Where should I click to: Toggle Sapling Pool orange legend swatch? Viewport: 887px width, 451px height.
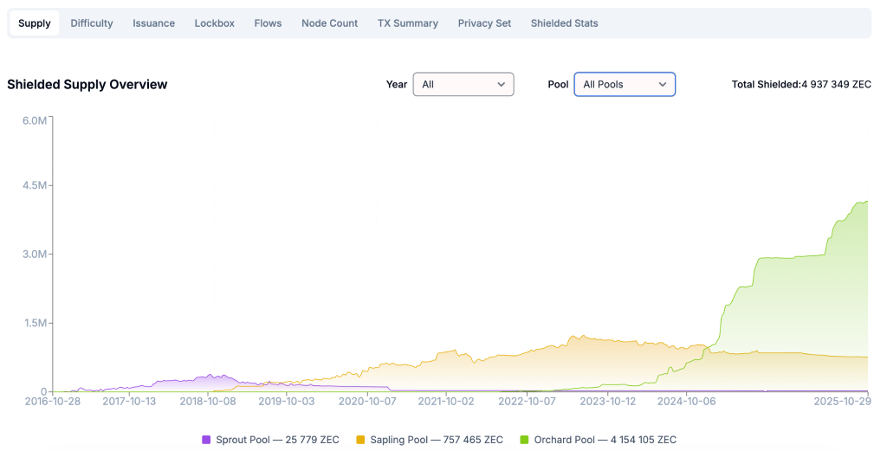tap(360, 440)
